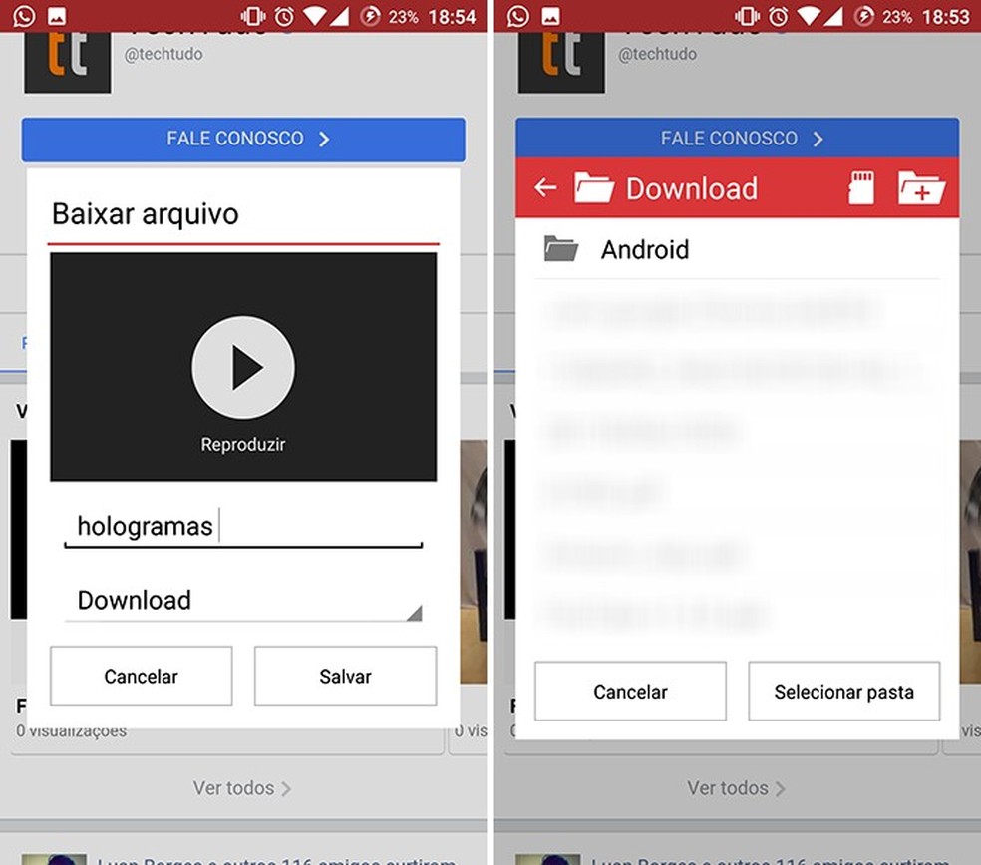Select the SD card icon in Download toolbar

861,188
